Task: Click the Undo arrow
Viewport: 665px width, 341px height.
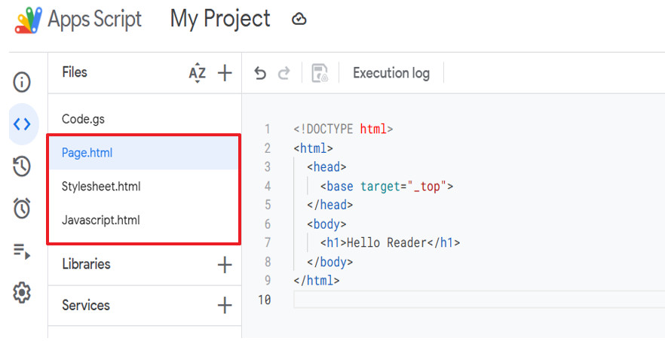Action: [x=260, y=73]
